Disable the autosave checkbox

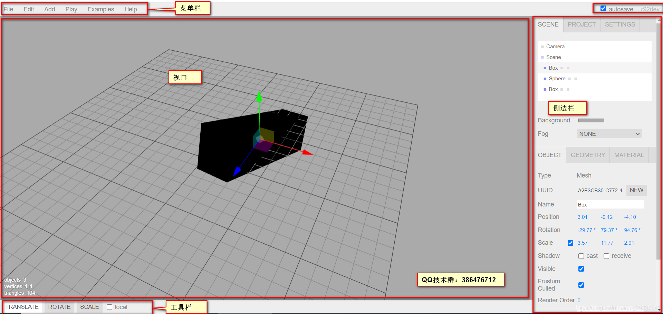(x=603, y=8)
